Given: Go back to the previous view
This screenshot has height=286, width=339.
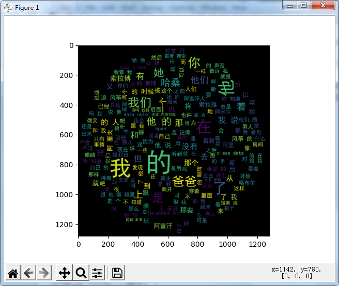Looking at the screenshot, I should point(28,273).
